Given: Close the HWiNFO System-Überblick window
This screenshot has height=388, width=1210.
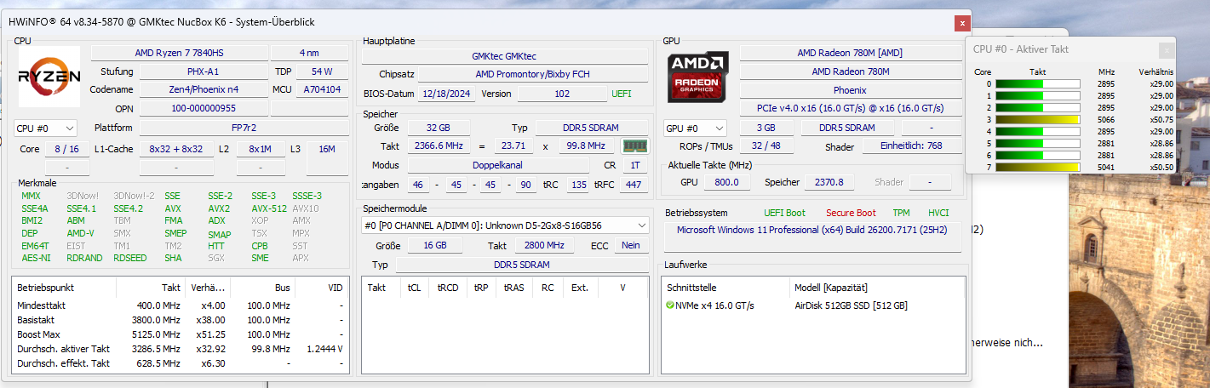Looking at the screenshot, I should click(x=962, y=23).
